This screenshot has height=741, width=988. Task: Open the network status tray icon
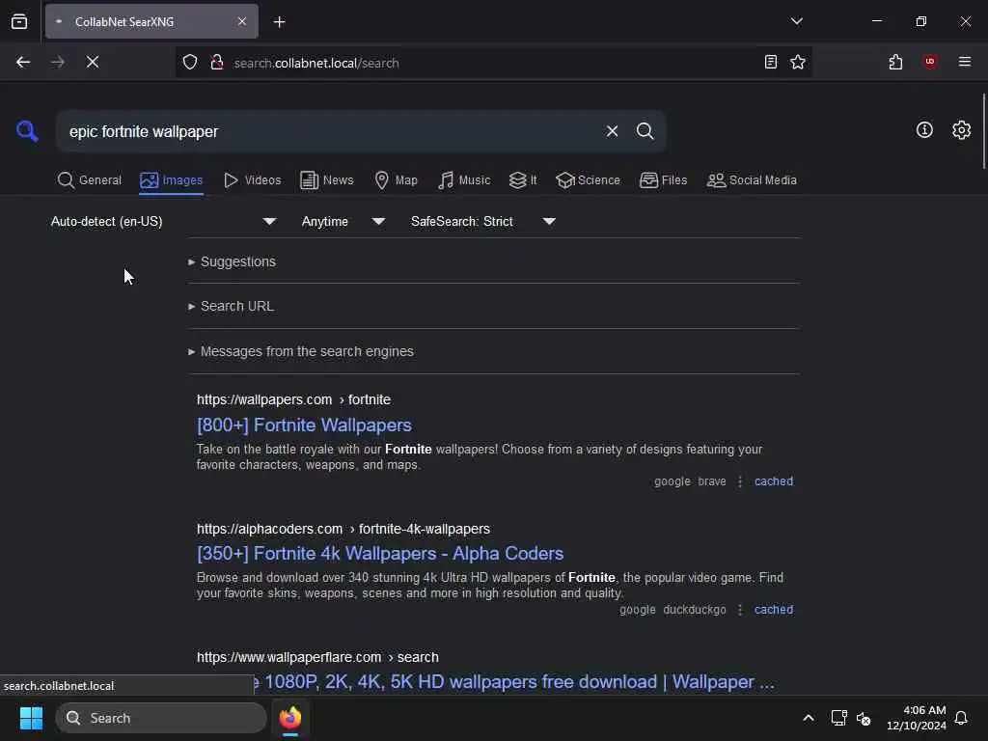(x=838, y=718)
